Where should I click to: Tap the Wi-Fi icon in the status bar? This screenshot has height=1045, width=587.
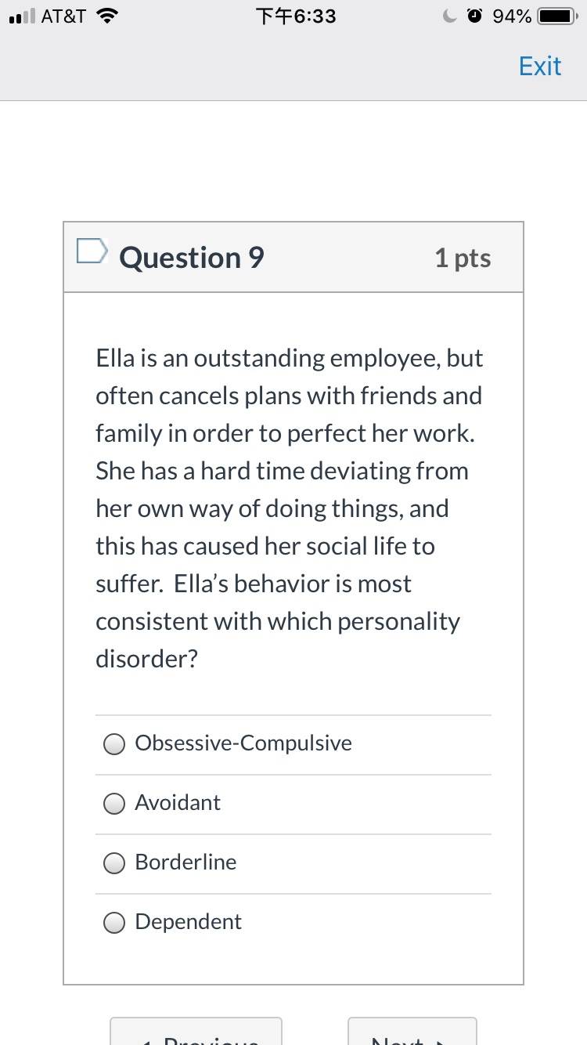tap(108, 16)
